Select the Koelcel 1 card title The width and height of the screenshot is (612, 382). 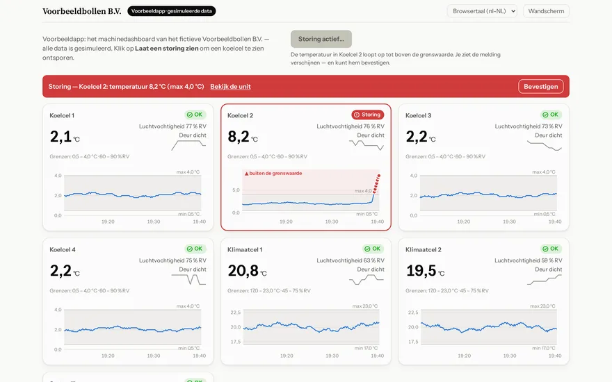point(62,115)
